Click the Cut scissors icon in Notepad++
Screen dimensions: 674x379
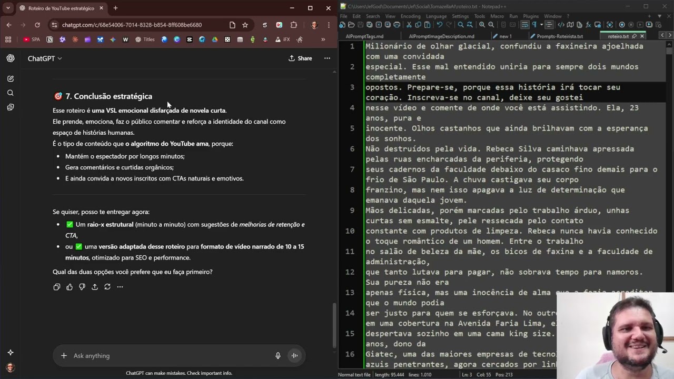[x=409, y=25]
